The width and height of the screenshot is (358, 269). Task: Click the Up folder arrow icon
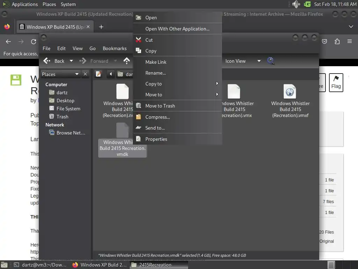127,61
